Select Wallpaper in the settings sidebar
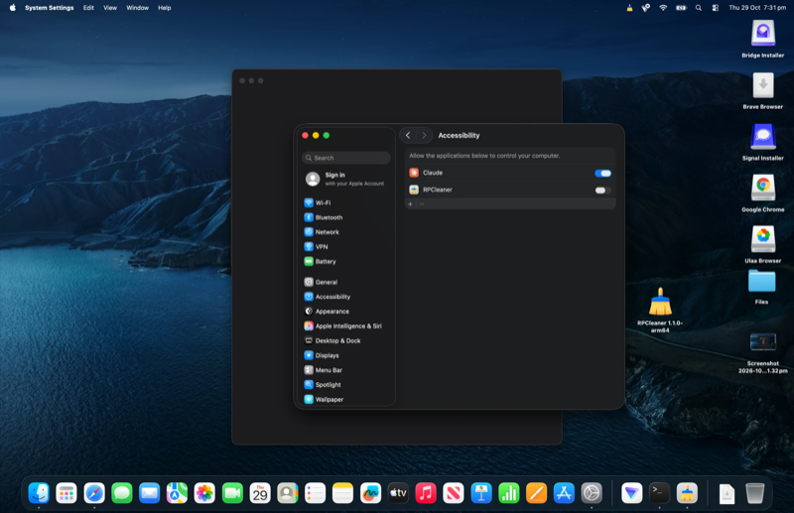Image resolution: width=794 pixels, height=513 pixels. [x=324, y=400]
